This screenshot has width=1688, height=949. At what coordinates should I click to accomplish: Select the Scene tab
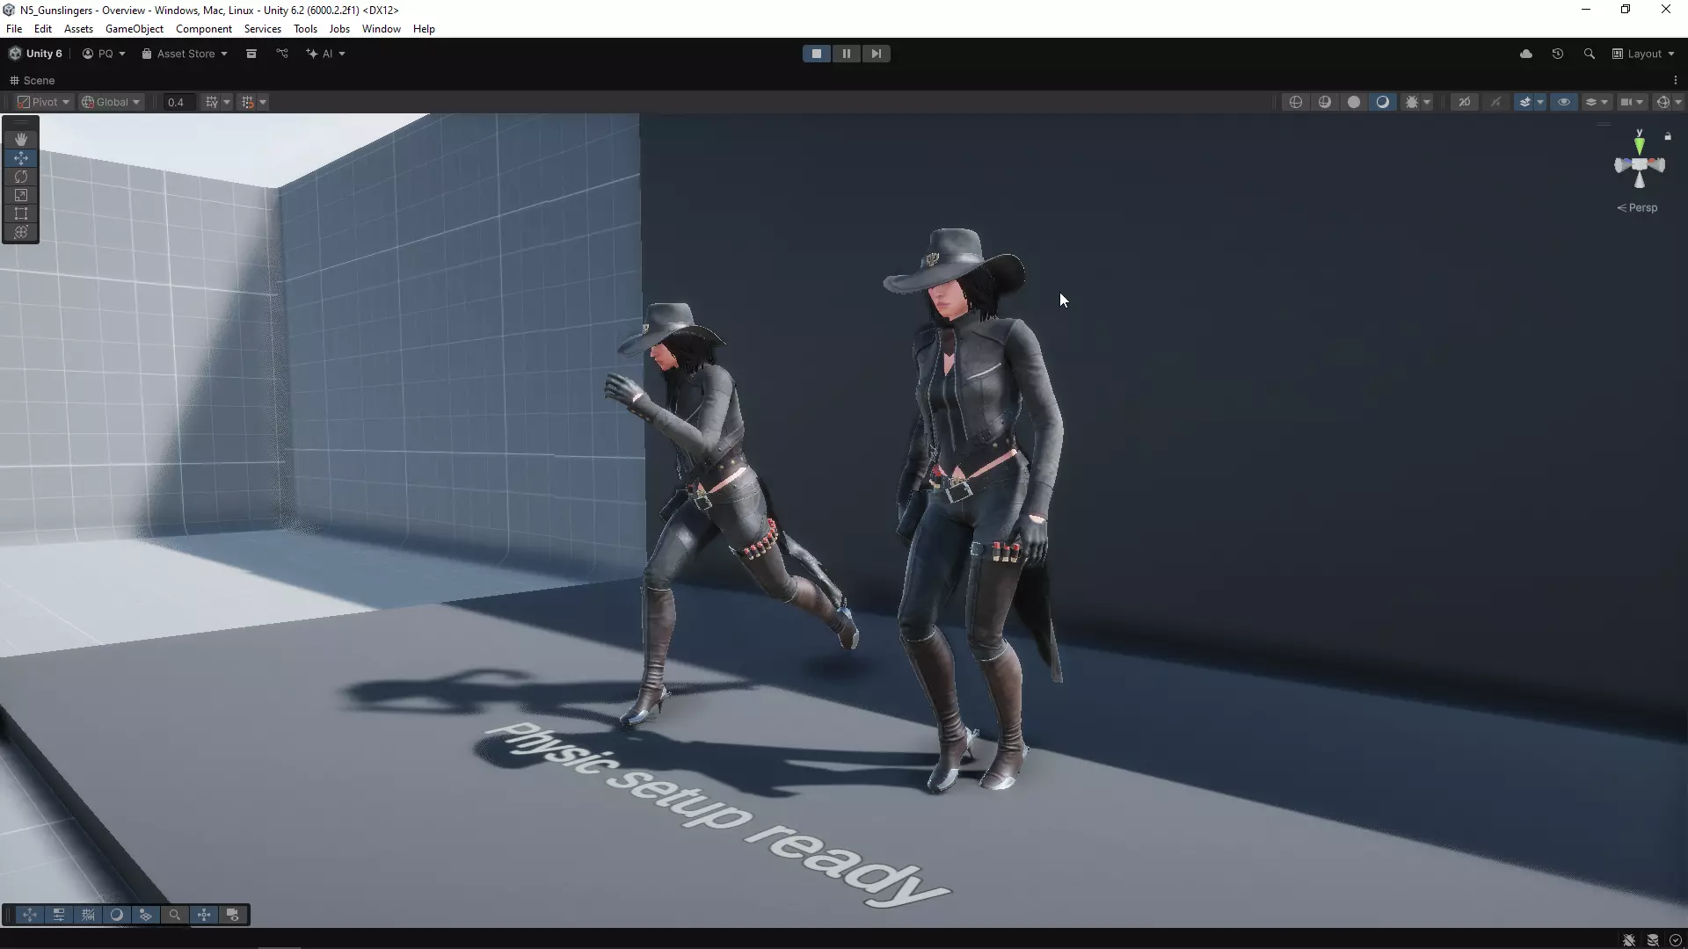pos(33,80)
